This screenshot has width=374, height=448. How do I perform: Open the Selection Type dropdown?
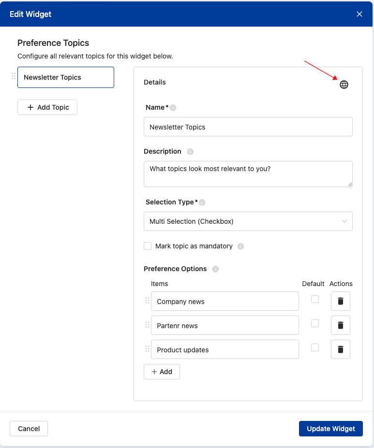(248, 221)
